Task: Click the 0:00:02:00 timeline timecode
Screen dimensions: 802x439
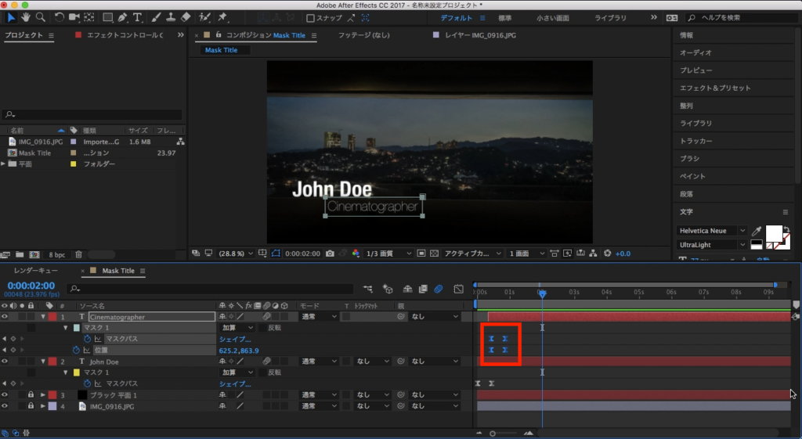Action: coord(31,286)
